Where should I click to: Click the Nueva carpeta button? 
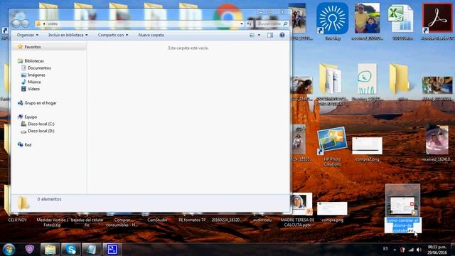pos(151,35)
